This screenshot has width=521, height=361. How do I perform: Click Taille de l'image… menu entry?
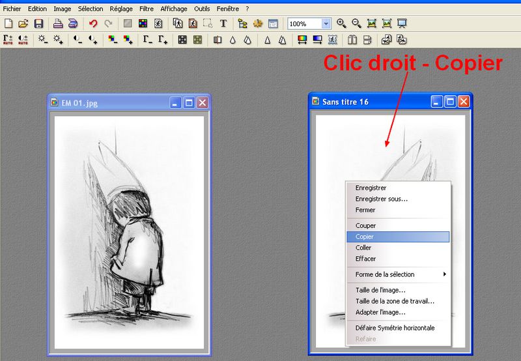pos(380,290)
